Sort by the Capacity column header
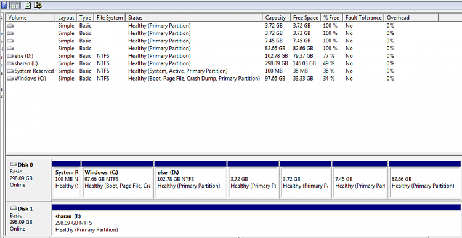 pyautogui.click(x=276, y=18)
